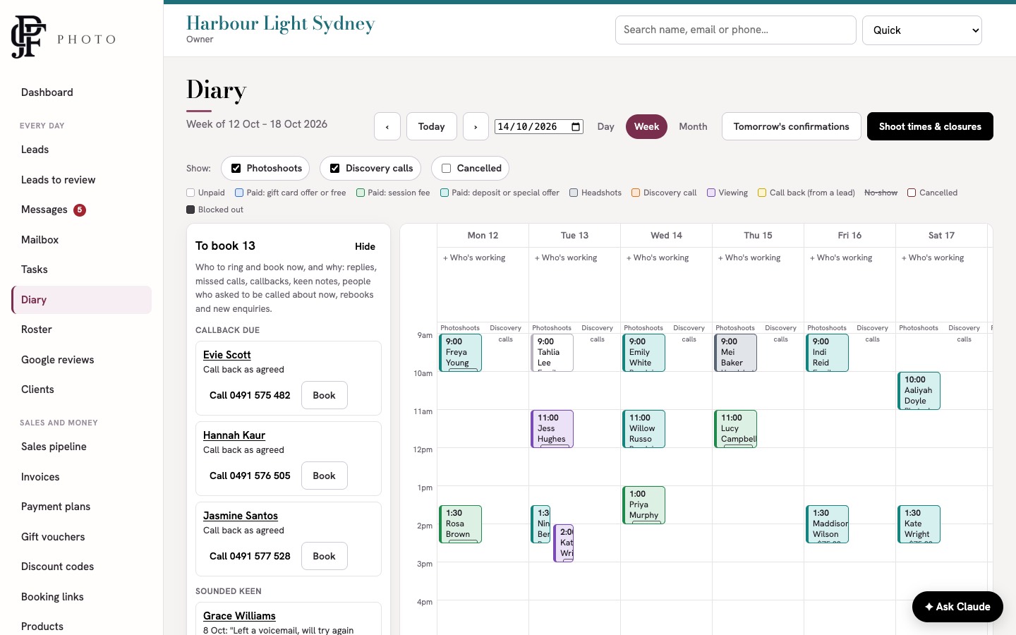
Task: Book Hannah Kaur's callback
Action: (x=324, y=476)
